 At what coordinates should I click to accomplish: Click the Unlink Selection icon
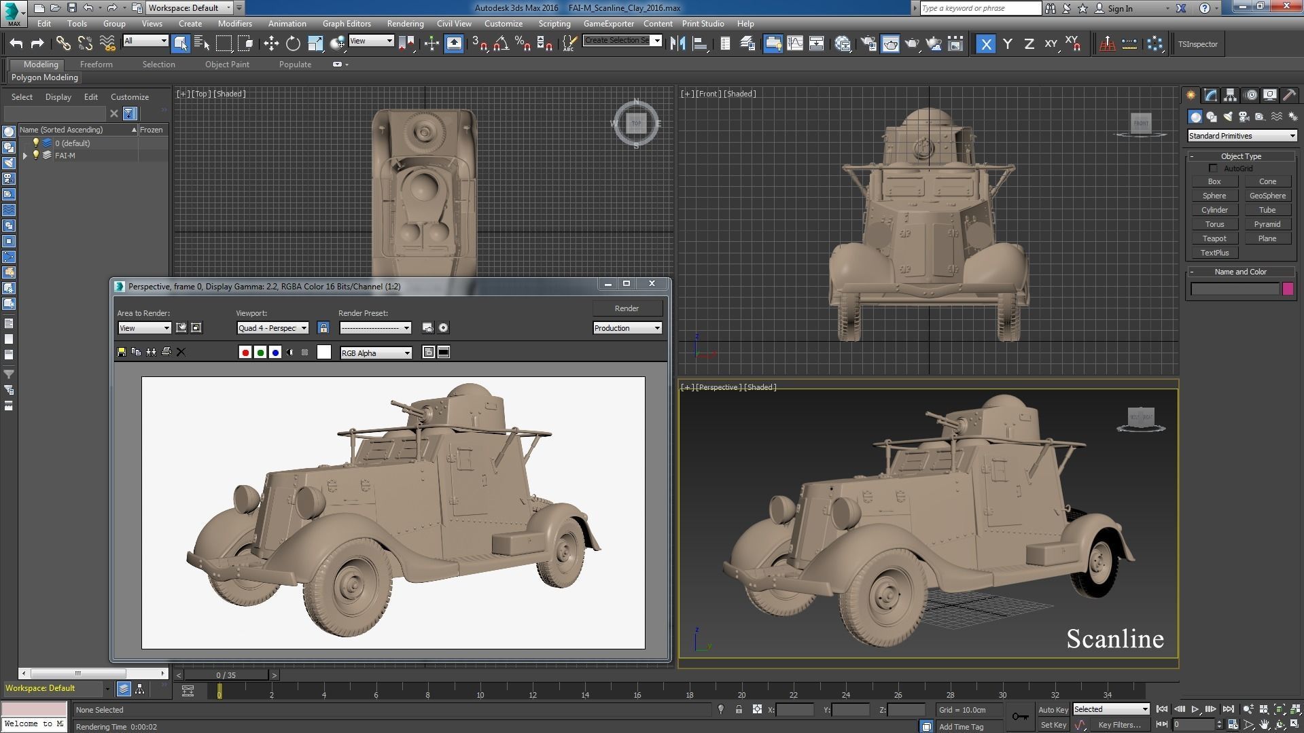85,44
